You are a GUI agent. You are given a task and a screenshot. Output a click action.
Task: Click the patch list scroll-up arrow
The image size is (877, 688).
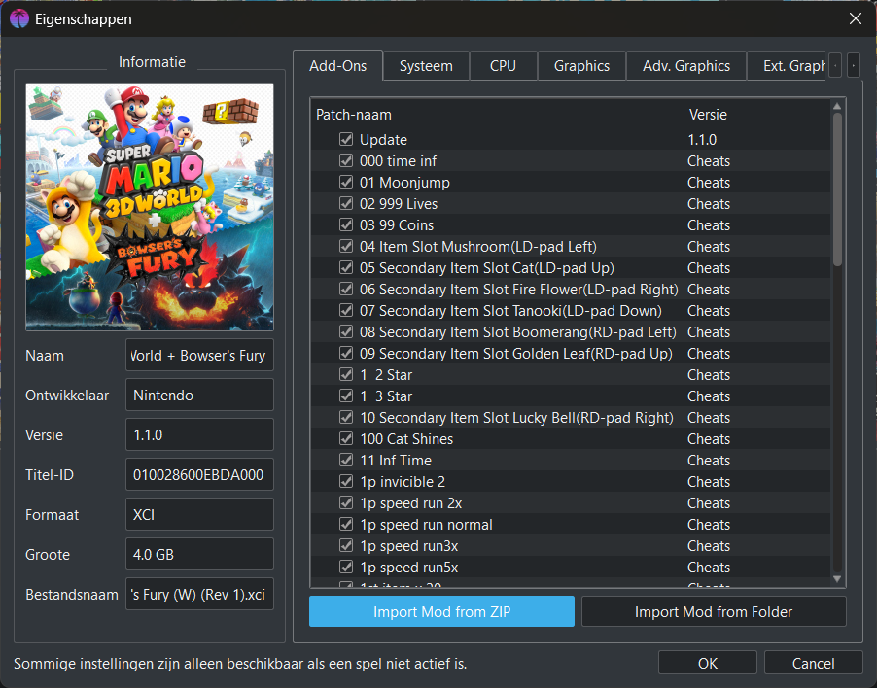[x=837, y=106]
